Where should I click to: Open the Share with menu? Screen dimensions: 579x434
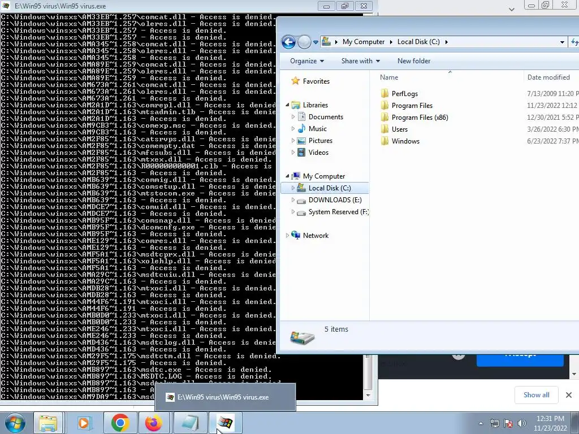[x=360, y=61]
